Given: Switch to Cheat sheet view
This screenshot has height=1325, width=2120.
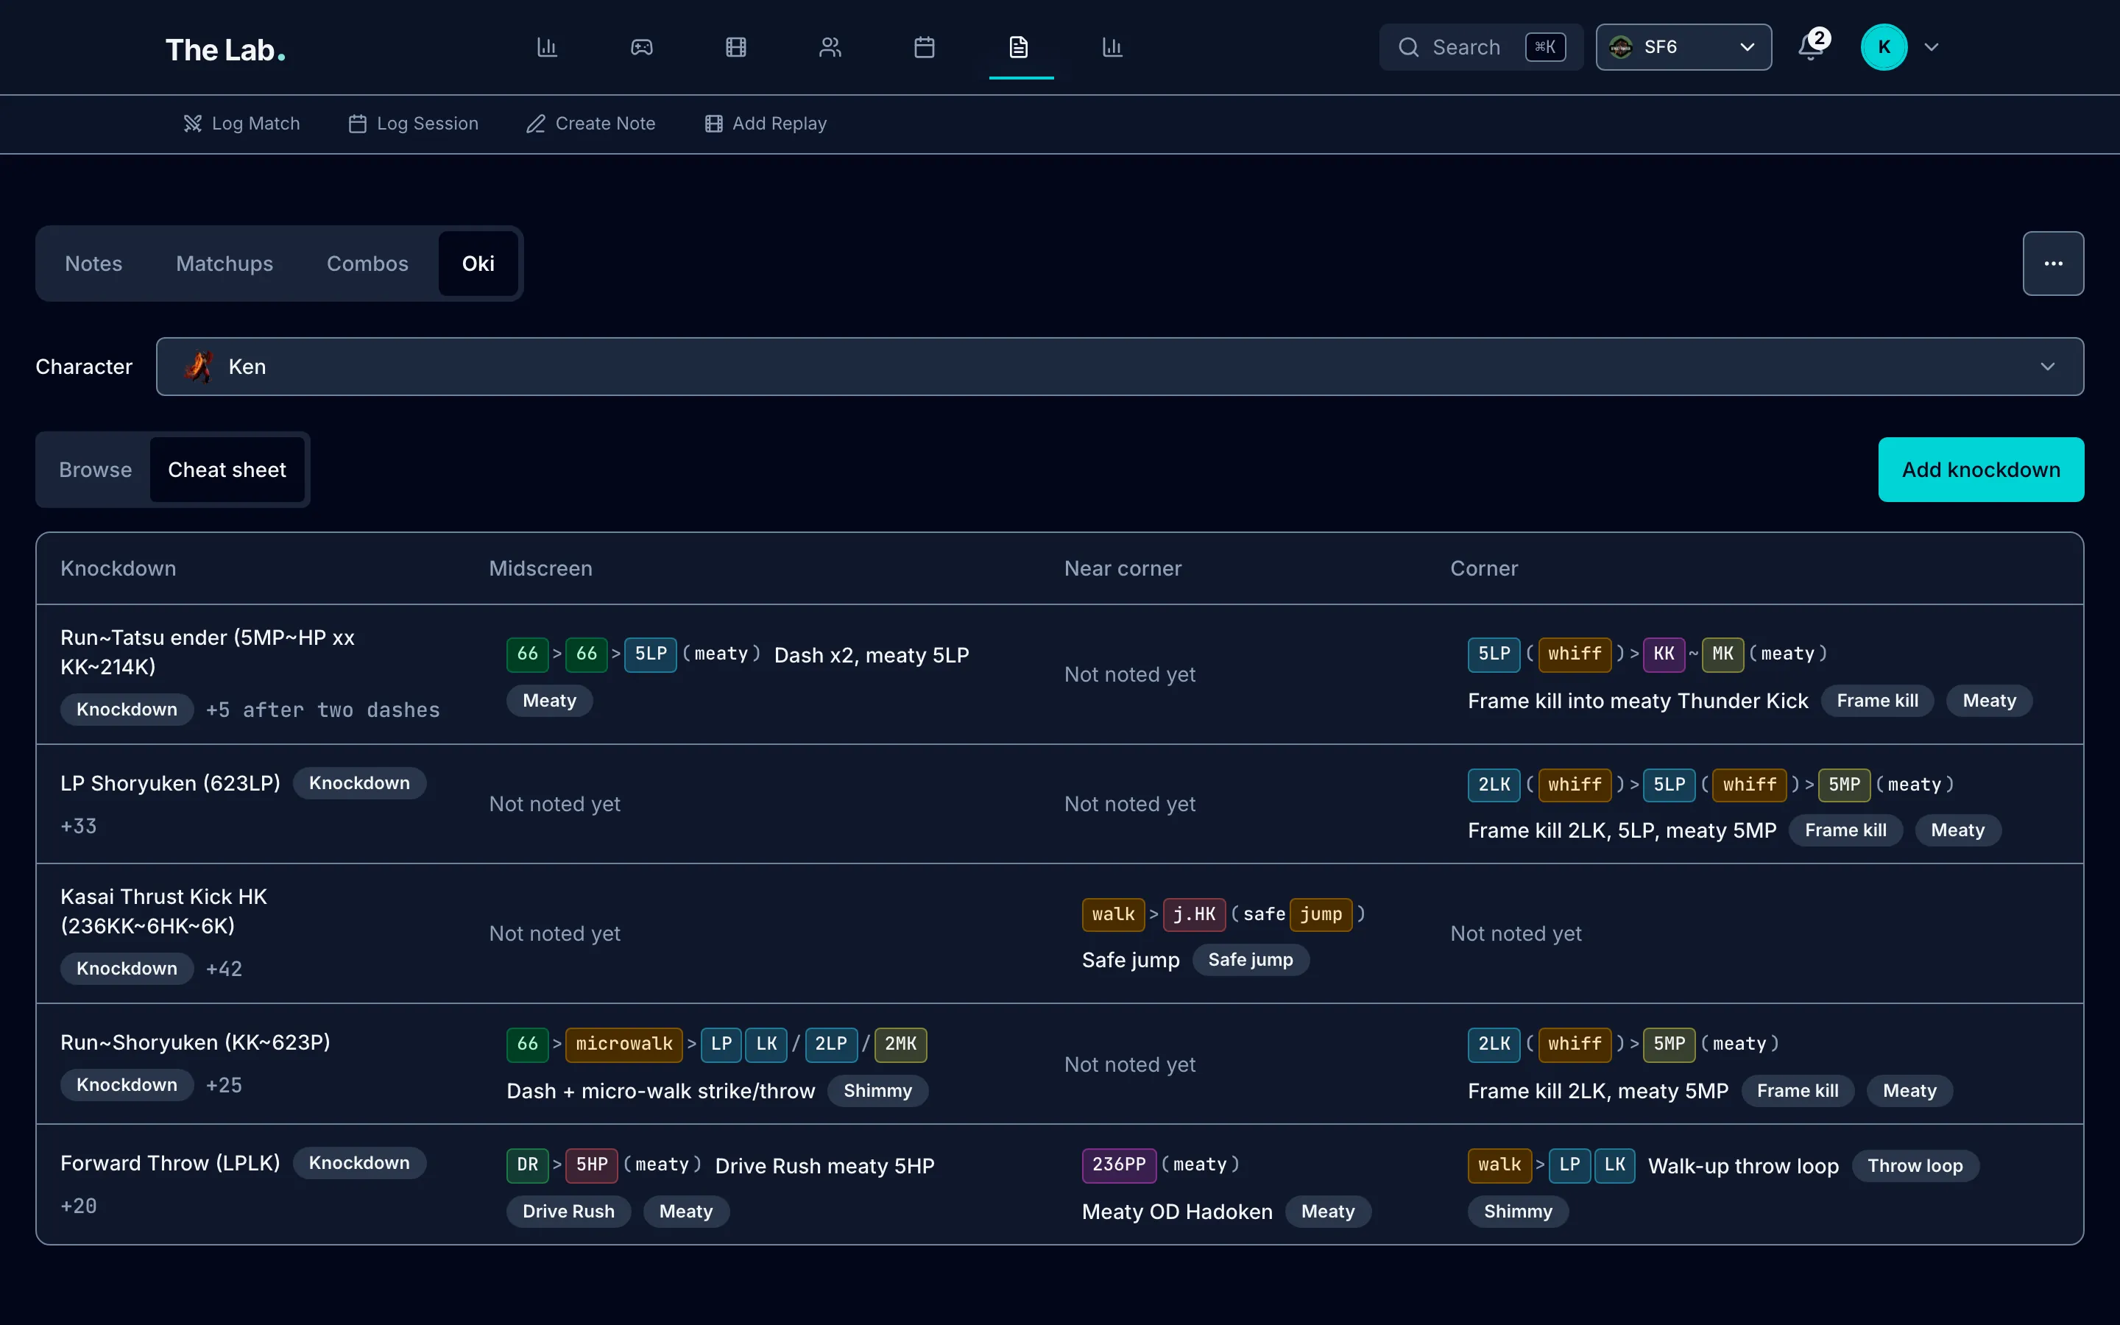Looking at the screenshot, I should point(227,470).
